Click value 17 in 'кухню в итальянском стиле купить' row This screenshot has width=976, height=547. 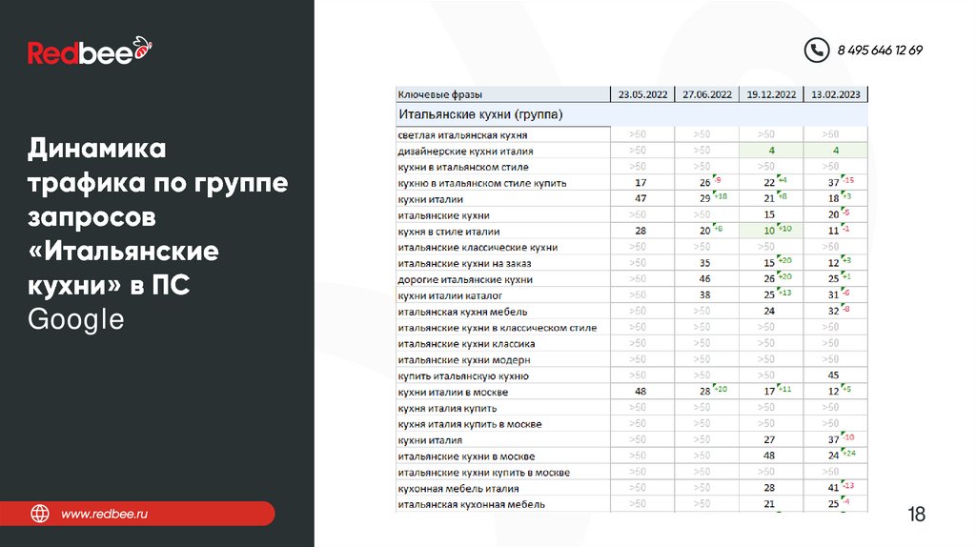(640, 183)
